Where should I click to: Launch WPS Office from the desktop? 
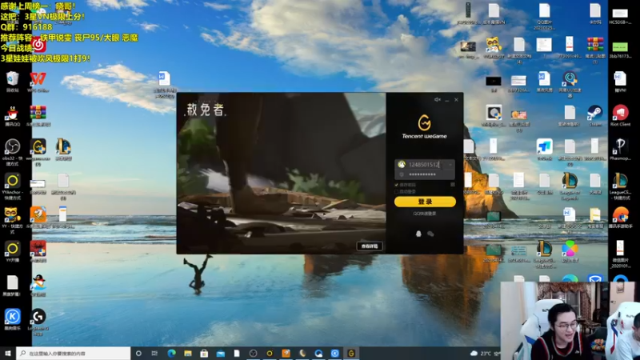tap(38, 82)
